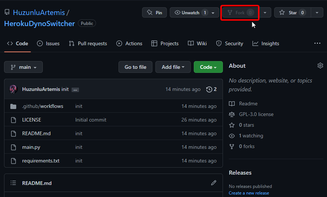327x197 pixels.
Task: Click the three-dot overflow menu in navigation
Action: [x=317, y=43]
